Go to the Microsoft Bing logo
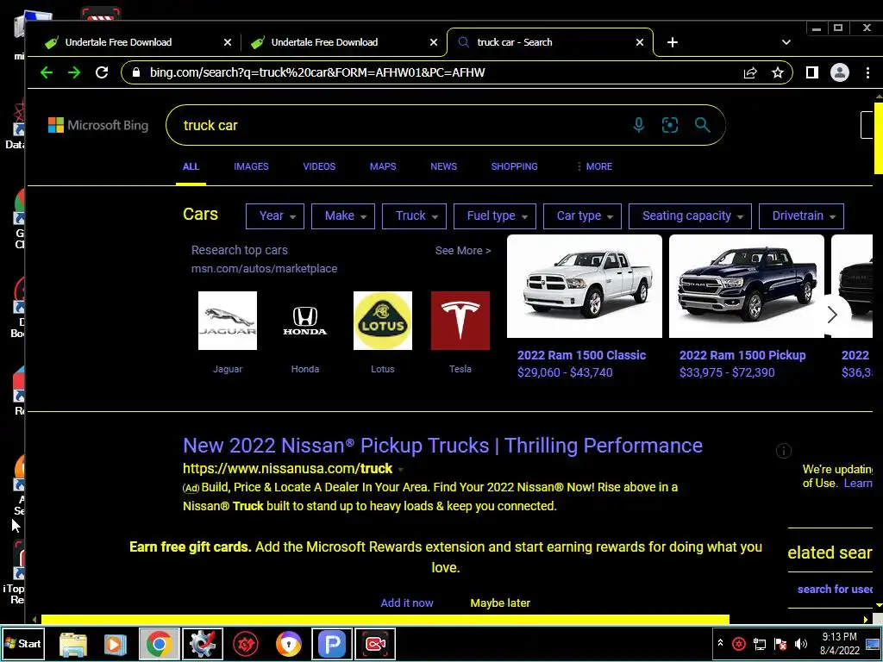This screenshot has height=662, width=883. pyautogui.click(x=98, y=125)
